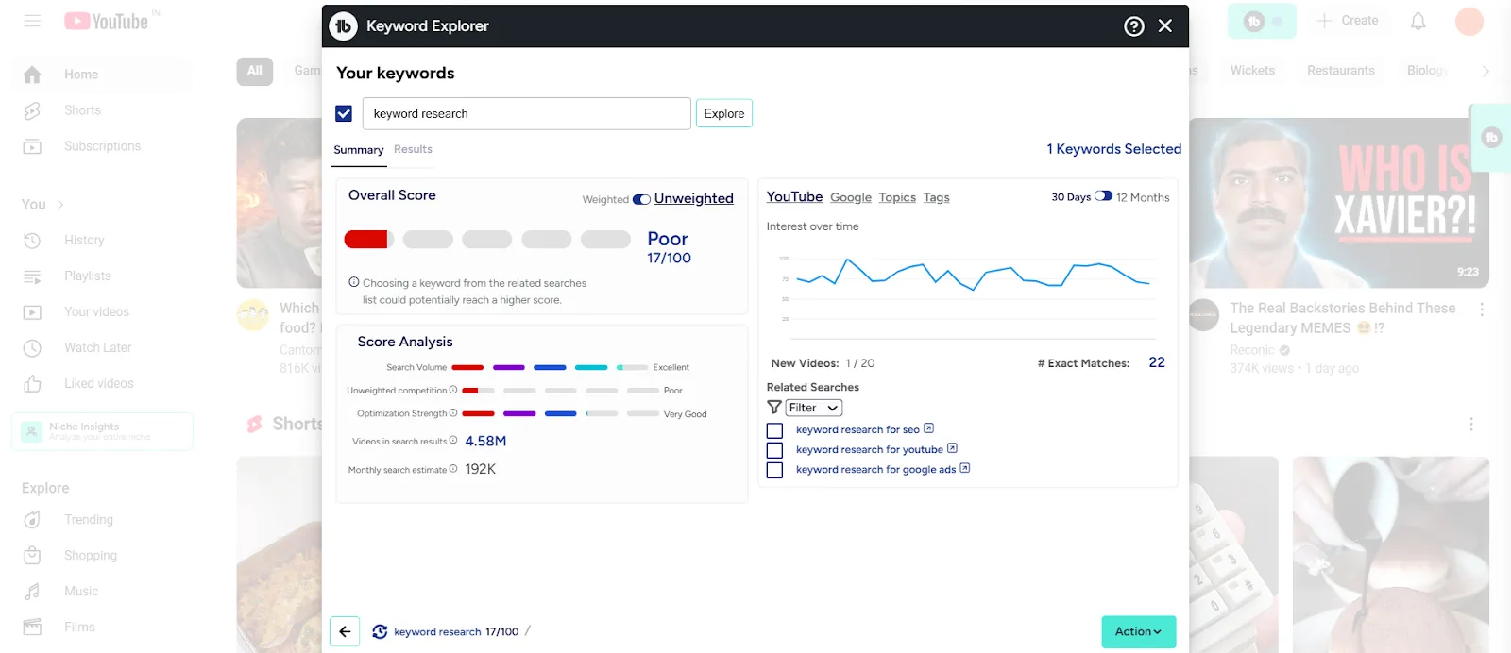The width and height of the screenshot is (1511, 653).
Task: Open Subscriptions in the sidebar
Action: [x=102, y=146]
